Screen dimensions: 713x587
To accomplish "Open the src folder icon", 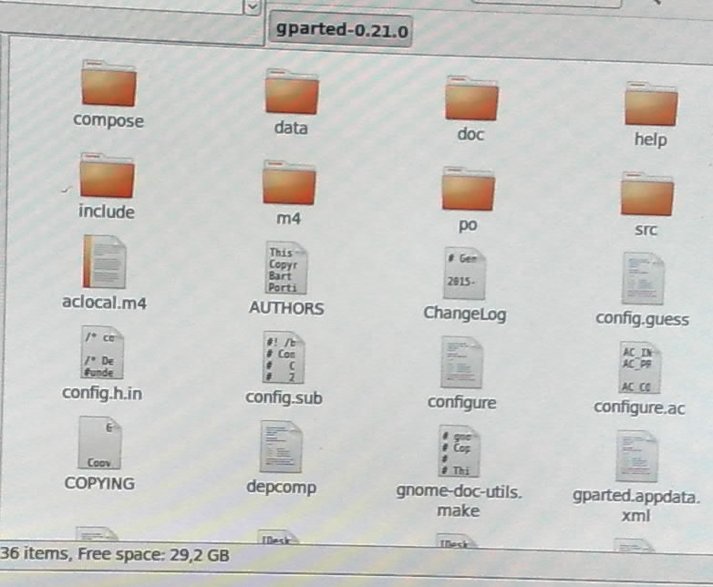I will (x=647, y=194).
